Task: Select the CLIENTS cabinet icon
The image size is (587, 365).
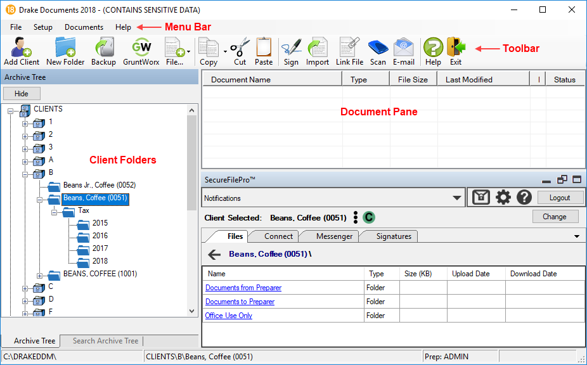Action: point(25,110)
